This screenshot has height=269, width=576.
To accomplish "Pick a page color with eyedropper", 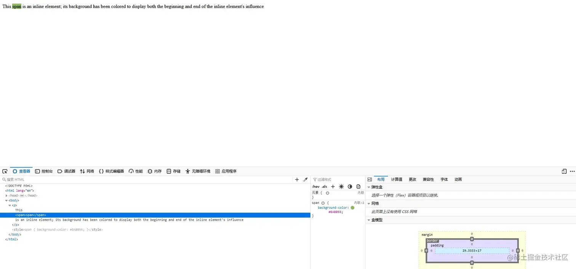I will pos(305,179).
